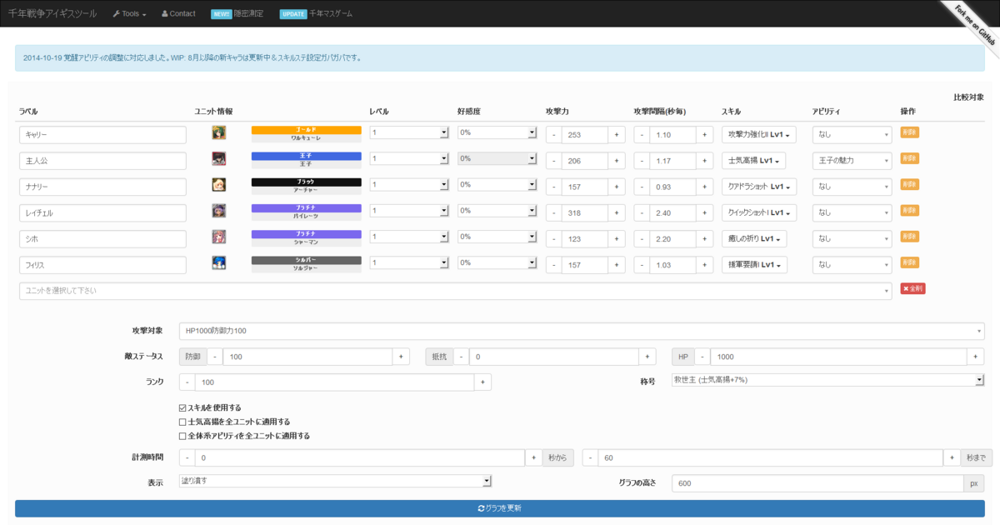This screenshot has height=525, width=1000.
Task: Increase ランク value with plus
Action: point(482,382)
